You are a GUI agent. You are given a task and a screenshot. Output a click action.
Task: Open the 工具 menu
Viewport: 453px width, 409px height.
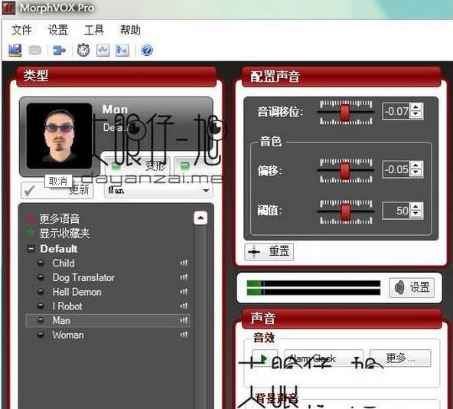[x=94, y=30]
